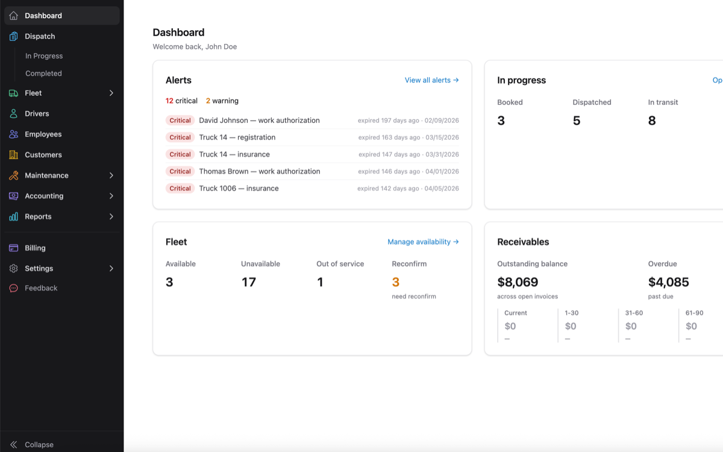Open the Billing page

point(61,248)
